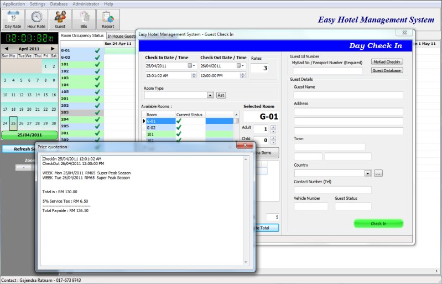
Task: Select April 25 in the calendar
Action: (x=13, y=123)
